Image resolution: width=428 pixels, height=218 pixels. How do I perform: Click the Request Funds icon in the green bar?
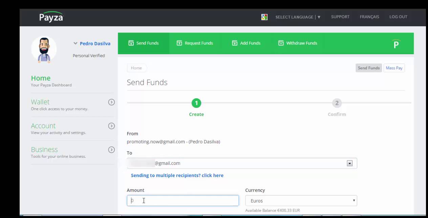(179, 43)
